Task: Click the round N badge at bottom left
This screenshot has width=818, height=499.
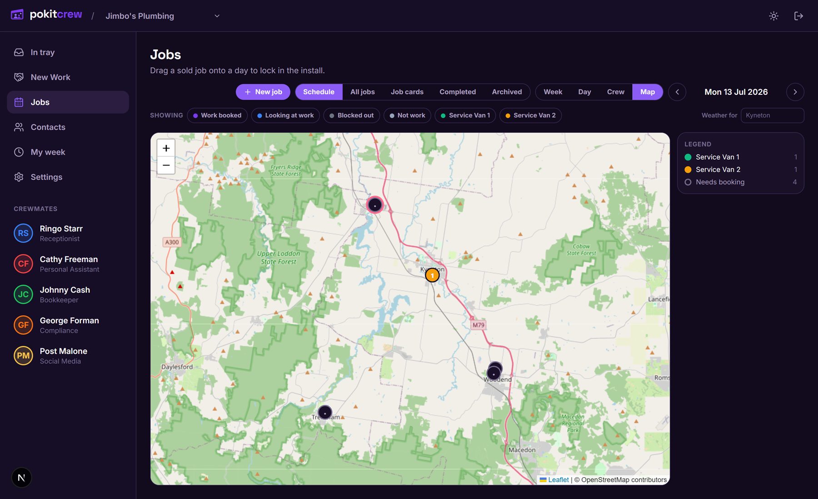Action: coord(21,478)
